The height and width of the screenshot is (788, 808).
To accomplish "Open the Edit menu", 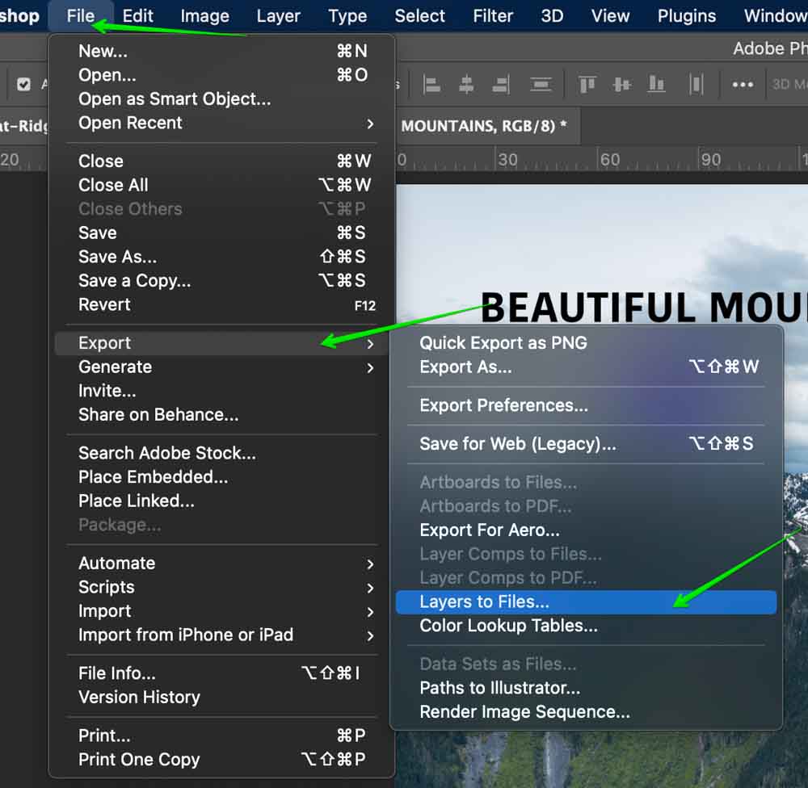I will 137,16.
